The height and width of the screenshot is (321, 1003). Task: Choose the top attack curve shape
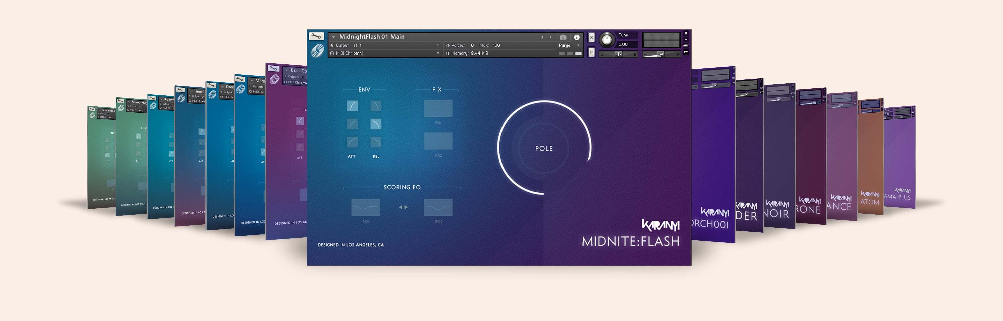pos(352,106)
